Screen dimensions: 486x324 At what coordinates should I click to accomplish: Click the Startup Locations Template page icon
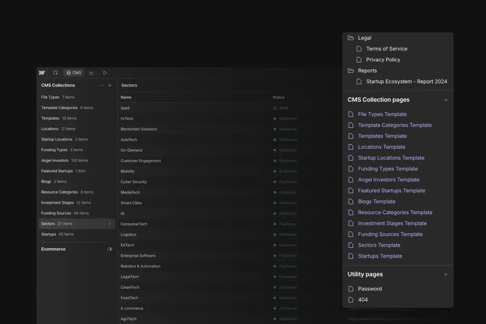point(351,158)
